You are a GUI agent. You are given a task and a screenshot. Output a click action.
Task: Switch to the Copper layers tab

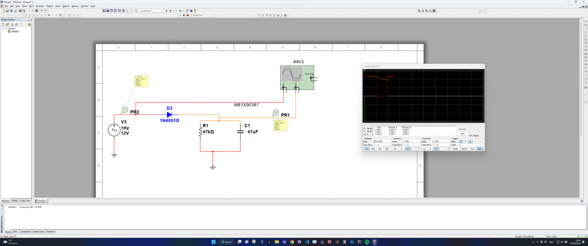pos(38,232)
